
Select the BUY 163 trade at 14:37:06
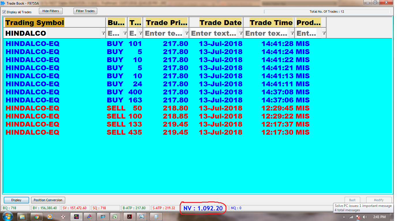(157, 100)
